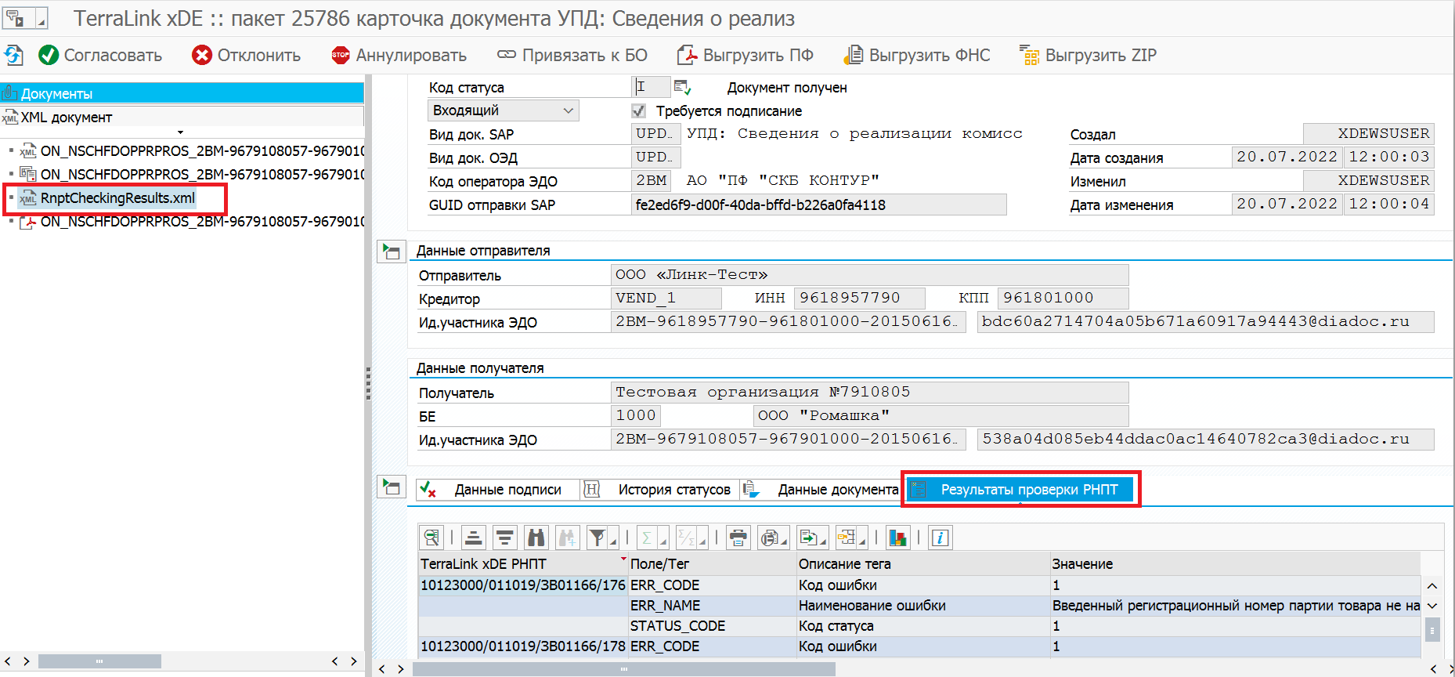Screen dimensions: 1455x677
Task: Select RnptCheckingResults.xml in the document tree
Action: (x=117, y=198)
